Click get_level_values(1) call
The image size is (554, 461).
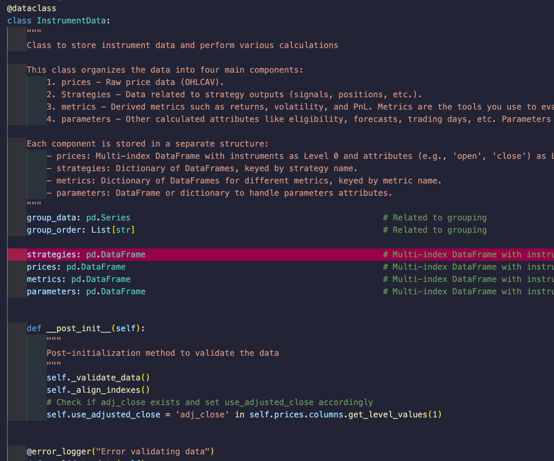point(395,415)
